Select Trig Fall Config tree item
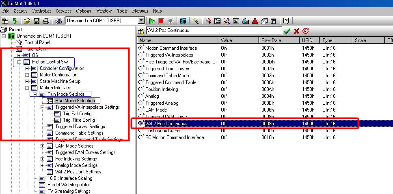Screen dimensions: 393x194 click(77, 114)
